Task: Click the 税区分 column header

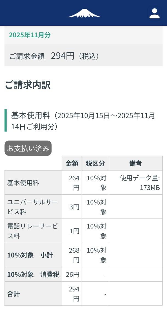Action: coord(95,163)
